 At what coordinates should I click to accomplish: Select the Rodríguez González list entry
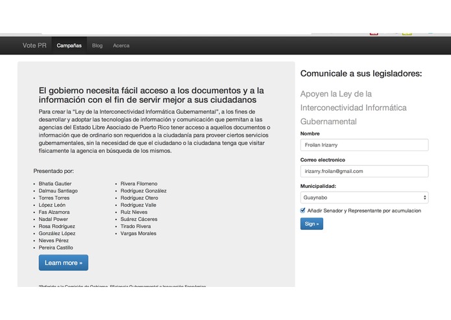tap(143, 190)
